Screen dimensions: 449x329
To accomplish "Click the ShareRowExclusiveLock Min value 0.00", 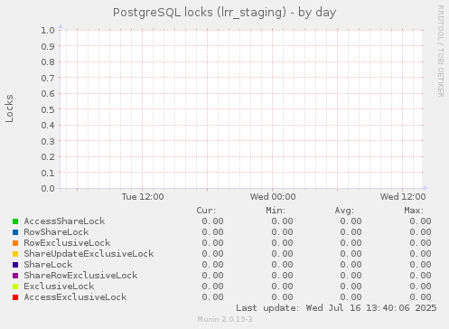I will point(282,276).
